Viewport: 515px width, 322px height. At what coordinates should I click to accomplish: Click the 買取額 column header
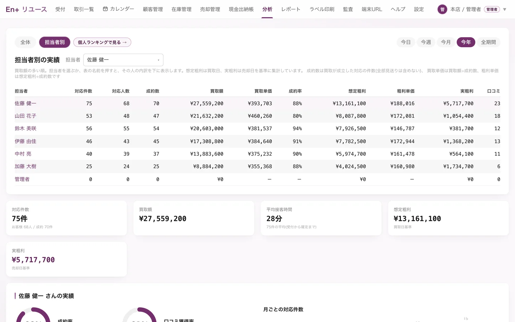click(217, 91)
